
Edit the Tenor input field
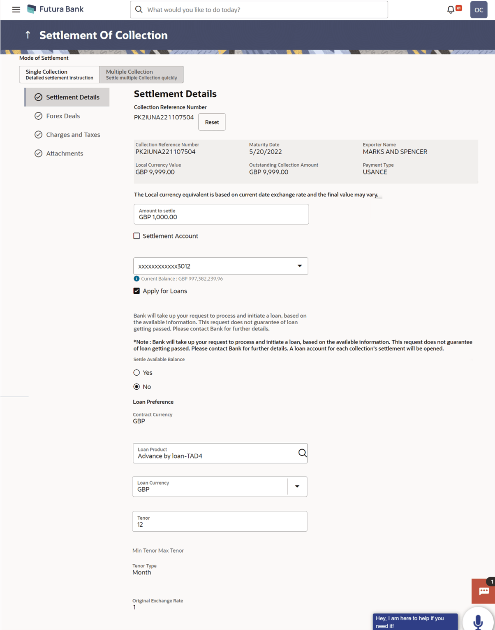tap(220, 524)
